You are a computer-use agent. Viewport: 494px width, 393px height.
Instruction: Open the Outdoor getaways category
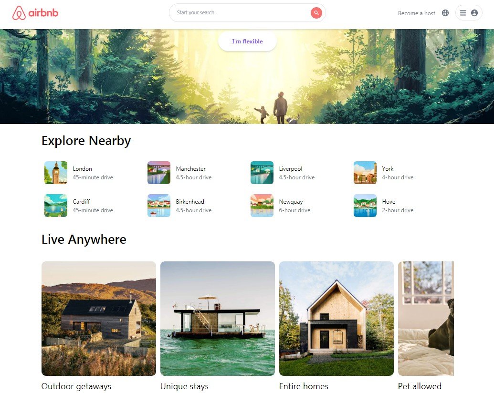(x=98, y=318)
